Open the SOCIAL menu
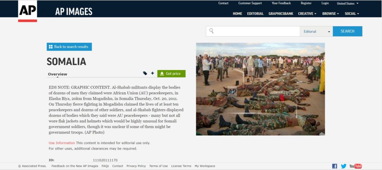382x170 pixels. (x=352, y=14)
